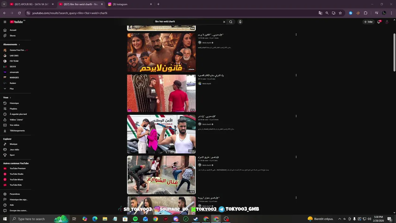Image resolution: width=396 pixels, height=223 pixels.
Task: Open the YouTube account avatar menu
Action: (387, 22)
